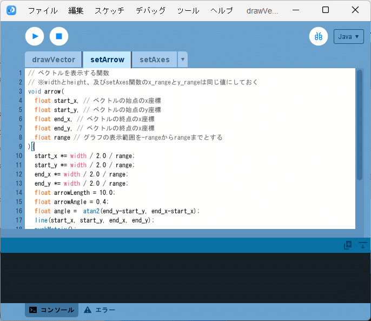Viewport: 371px width, 321px height.
Task: Switch to the setAxes tab
Action: [155, 60]
